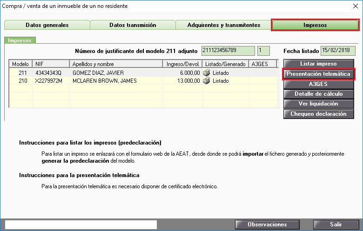363x231 pixels.
Task: Click the blank text field in the bottom bar
Action: pyautogui.click(x=81, y=224)
